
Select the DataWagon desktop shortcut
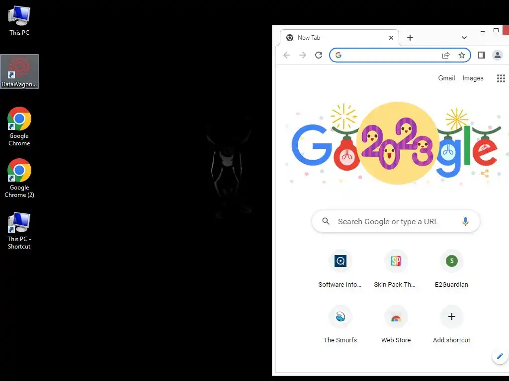(x=19, y=71)
